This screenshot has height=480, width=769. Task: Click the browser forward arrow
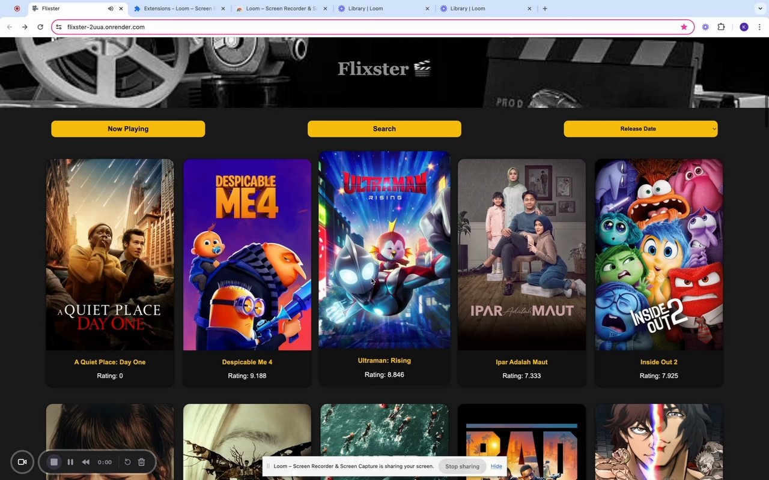coord(25,27)
